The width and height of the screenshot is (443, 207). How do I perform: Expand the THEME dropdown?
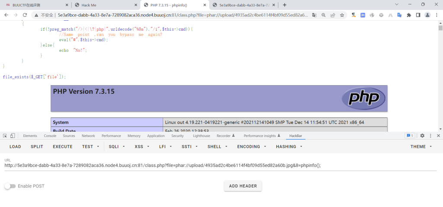[421, 146]
